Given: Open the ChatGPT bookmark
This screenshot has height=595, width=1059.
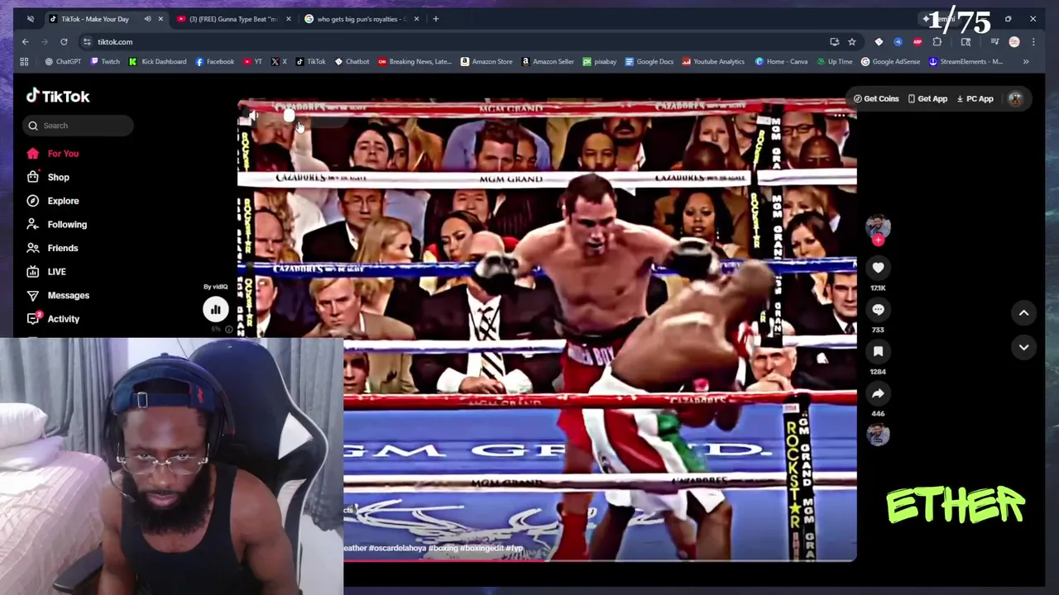Looking at the screenshot, I should coord(63,61).
